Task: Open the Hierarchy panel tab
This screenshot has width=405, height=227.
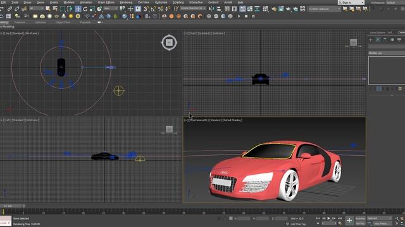Action: click(385, 40)
